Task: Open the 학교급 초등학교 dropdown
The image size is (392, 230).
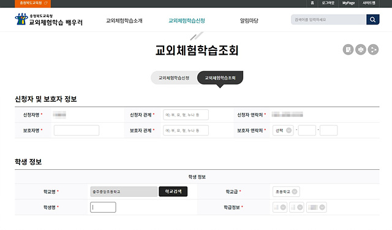Action: [x=286, y=192]
